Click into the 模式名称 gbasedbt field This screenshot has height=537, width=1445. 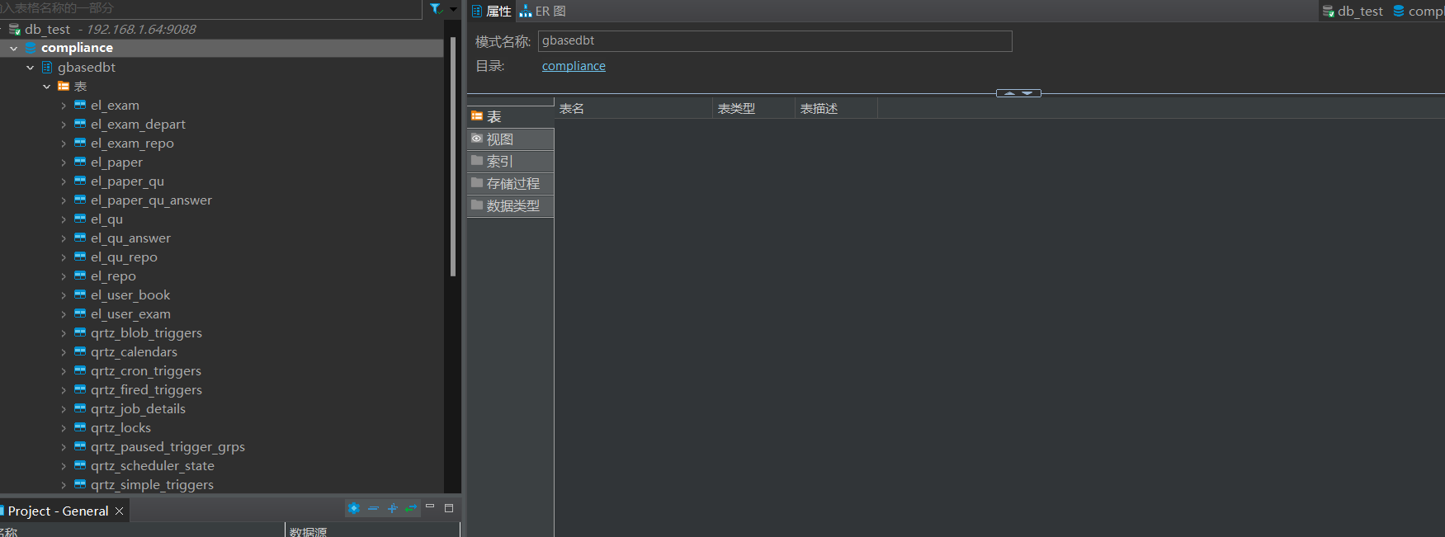click(775, 41)
